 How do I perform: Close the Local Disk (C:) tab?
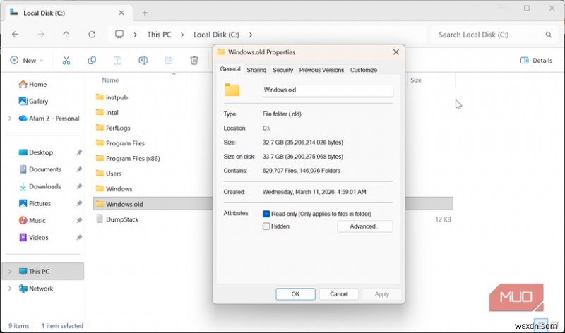coord(121,13)
